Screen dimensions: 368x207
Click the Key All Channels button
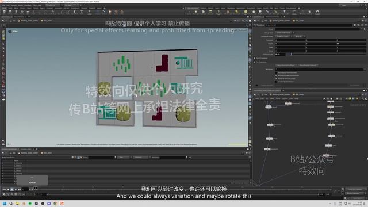(355, 193)
